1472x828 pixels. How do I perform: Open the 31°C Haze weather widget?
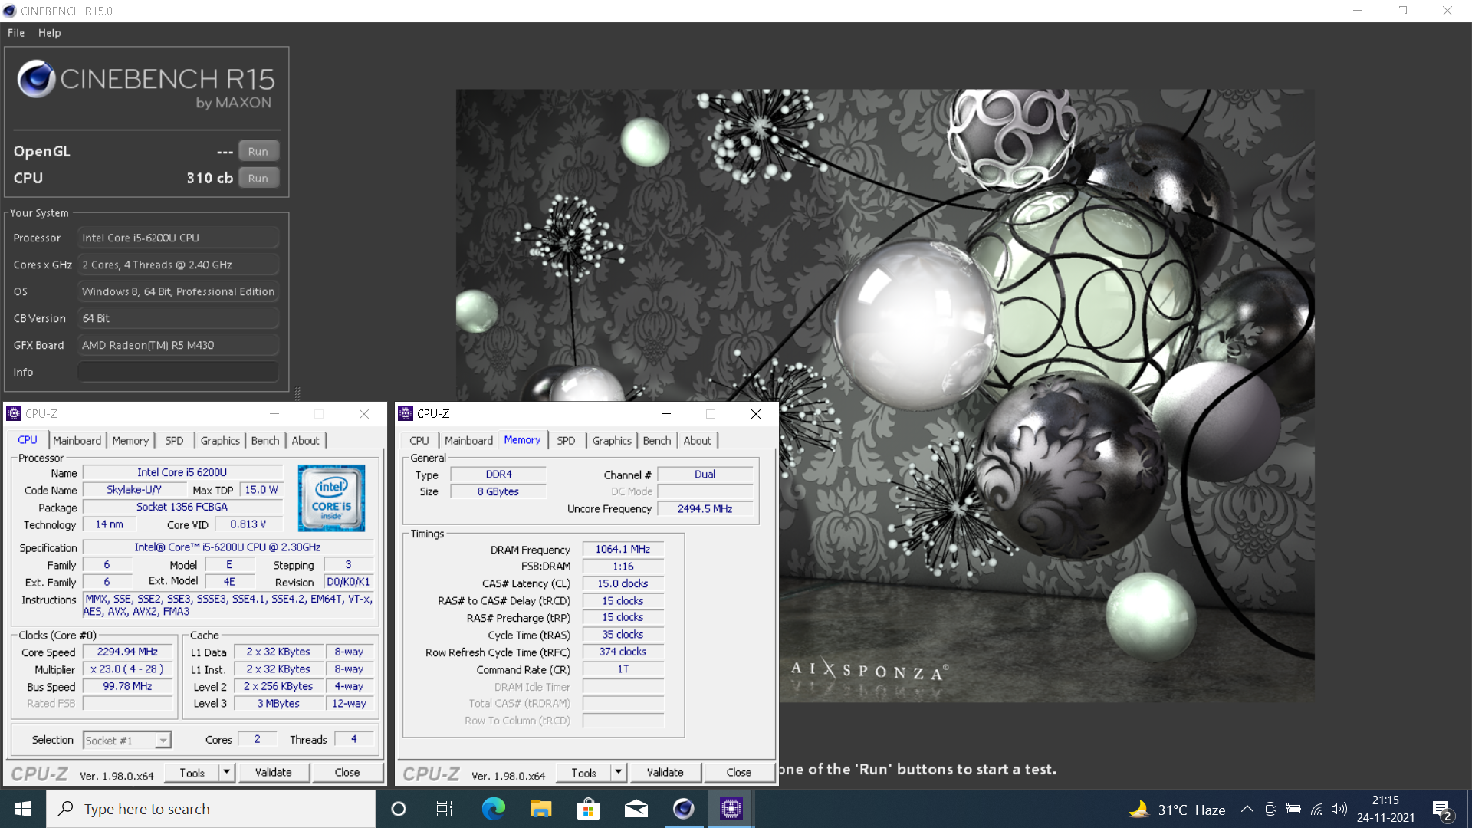1177,810
